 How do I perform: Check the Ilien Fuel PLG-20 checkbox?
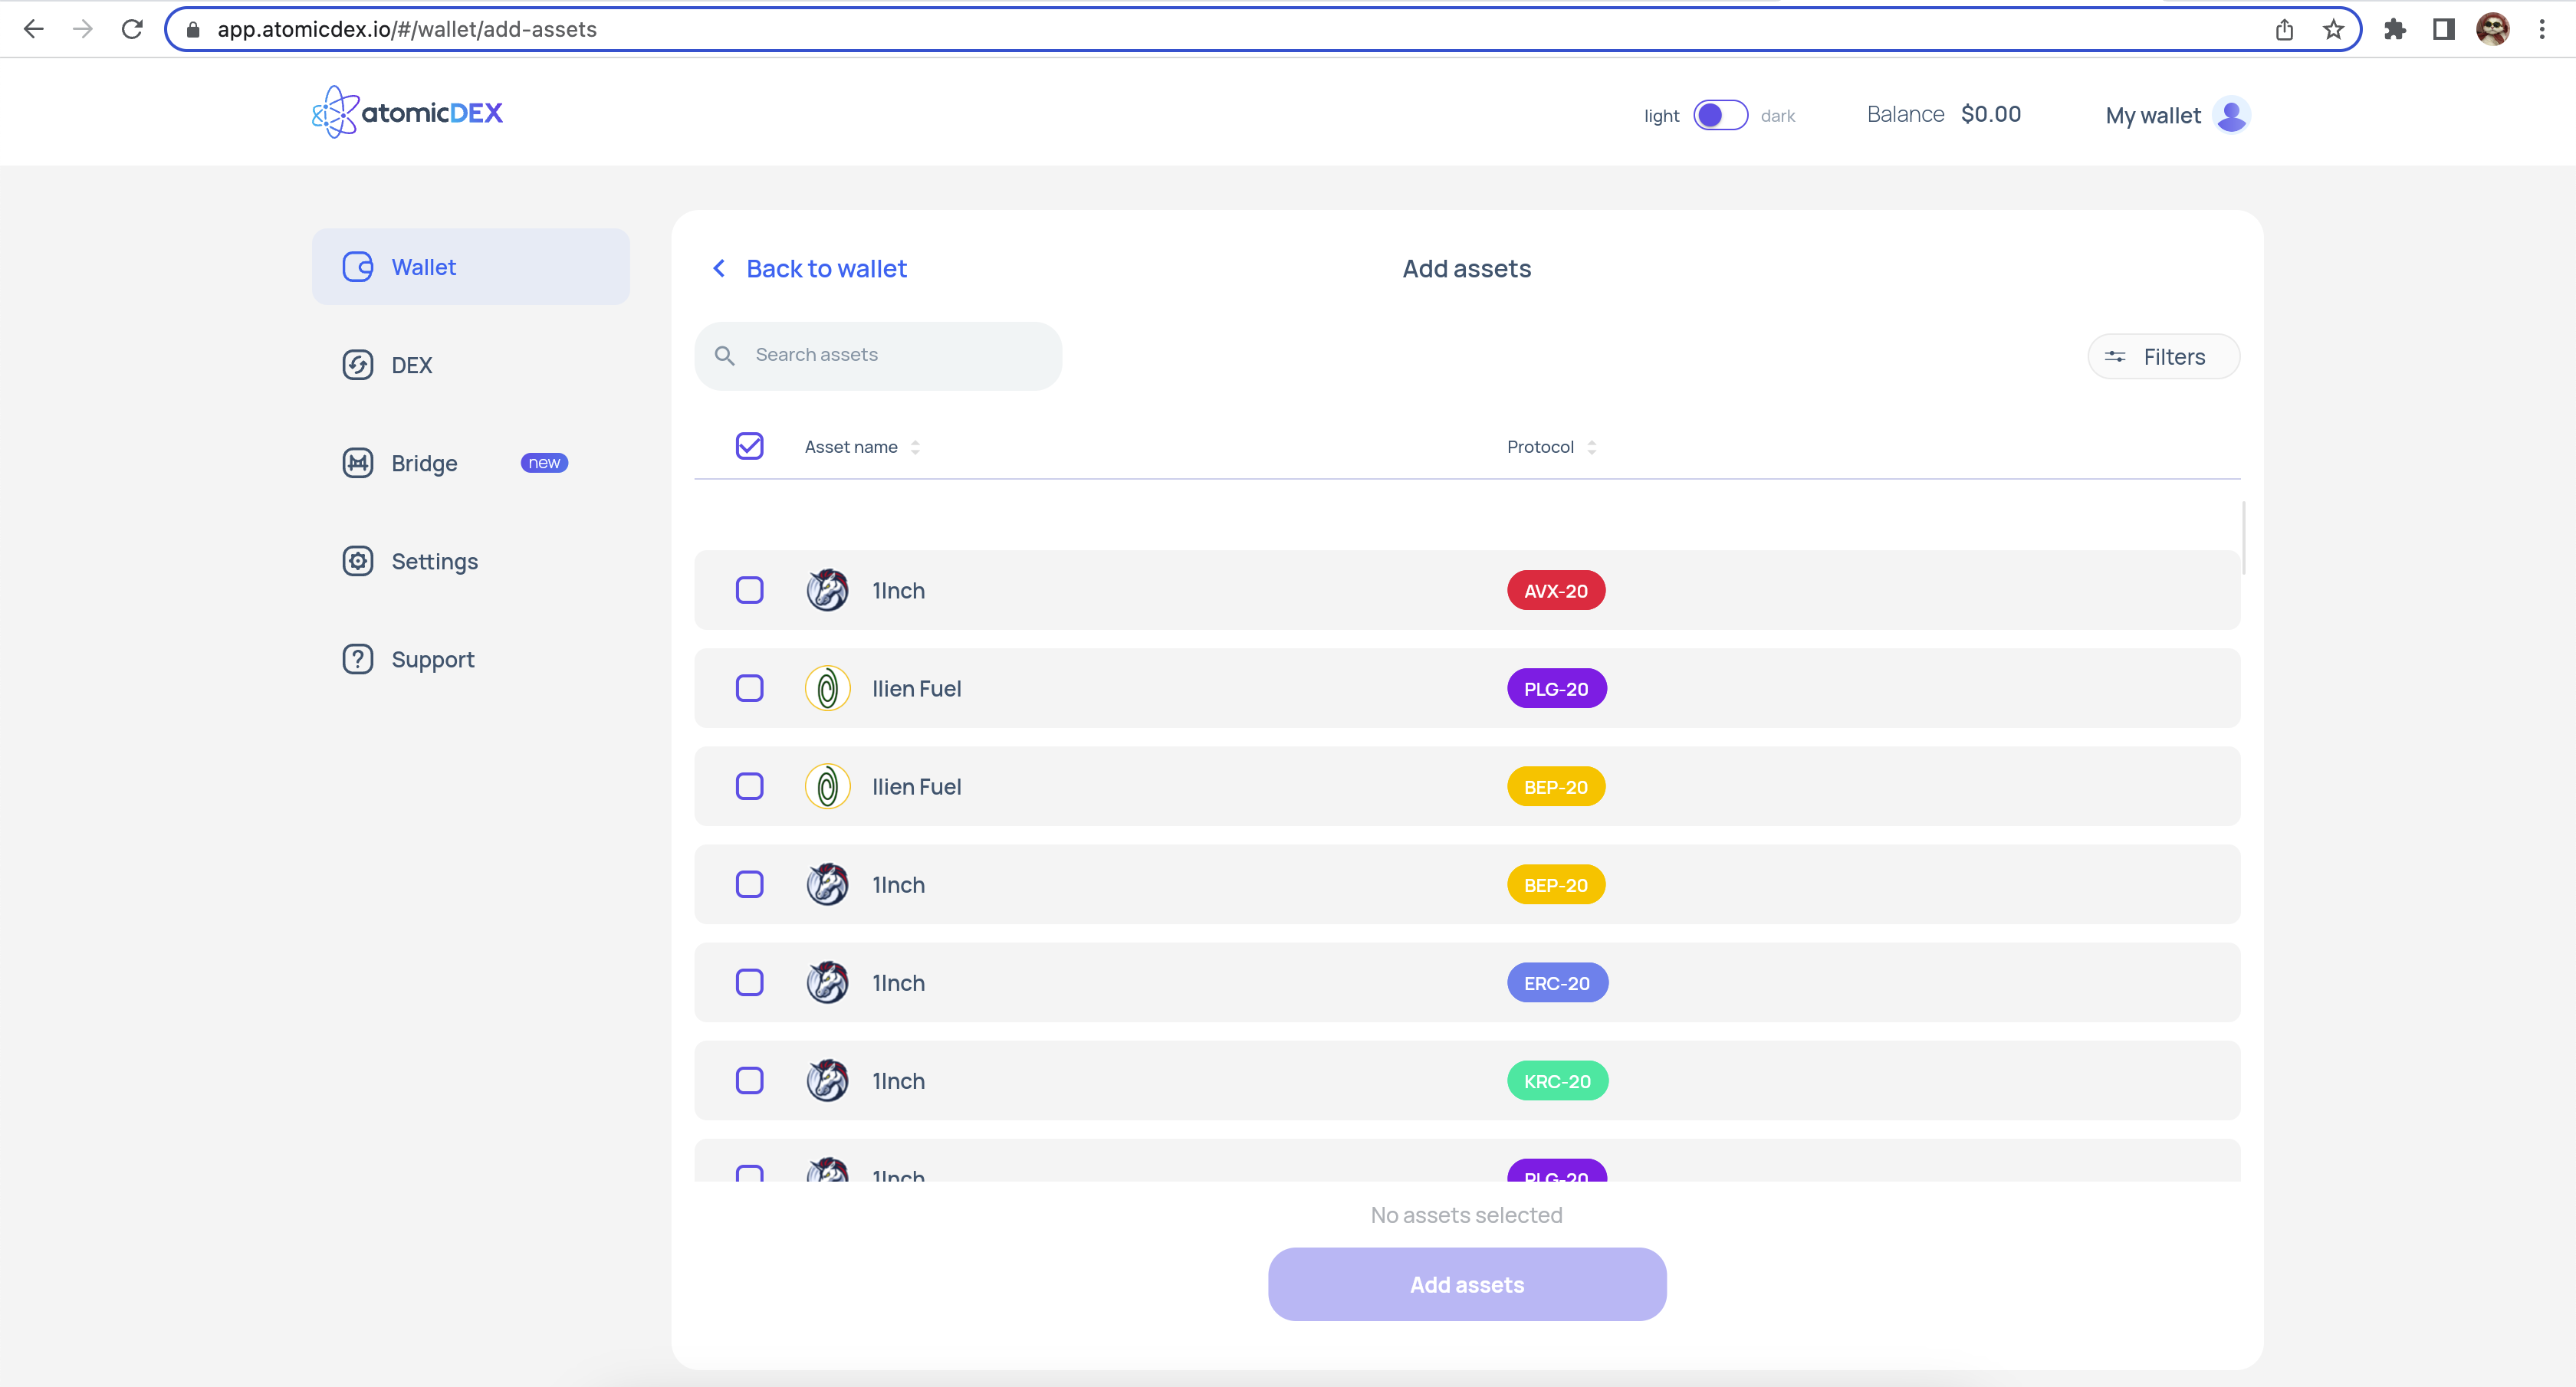pos(749,687)
